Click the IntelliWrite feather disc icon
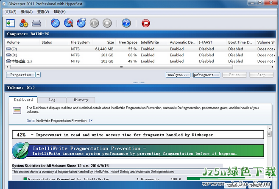 [x=21, y=150]
